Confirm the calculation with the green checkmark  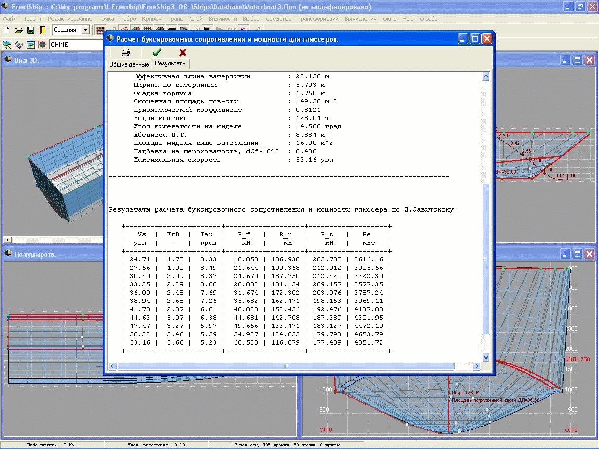click(x=157, y=52)
